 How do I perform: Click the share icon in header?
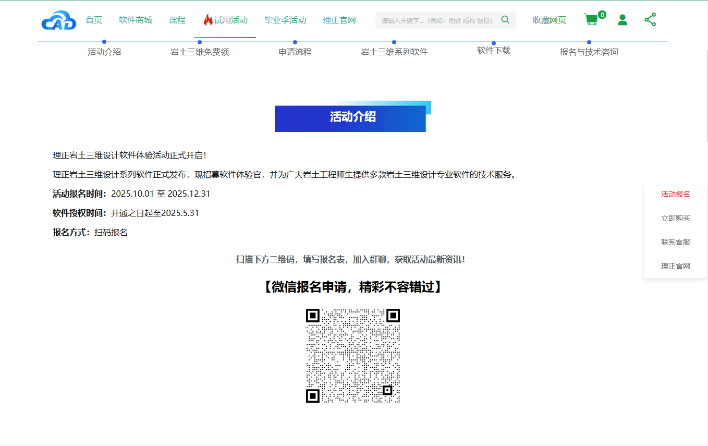pyautogui.click(x=650, y=20)
